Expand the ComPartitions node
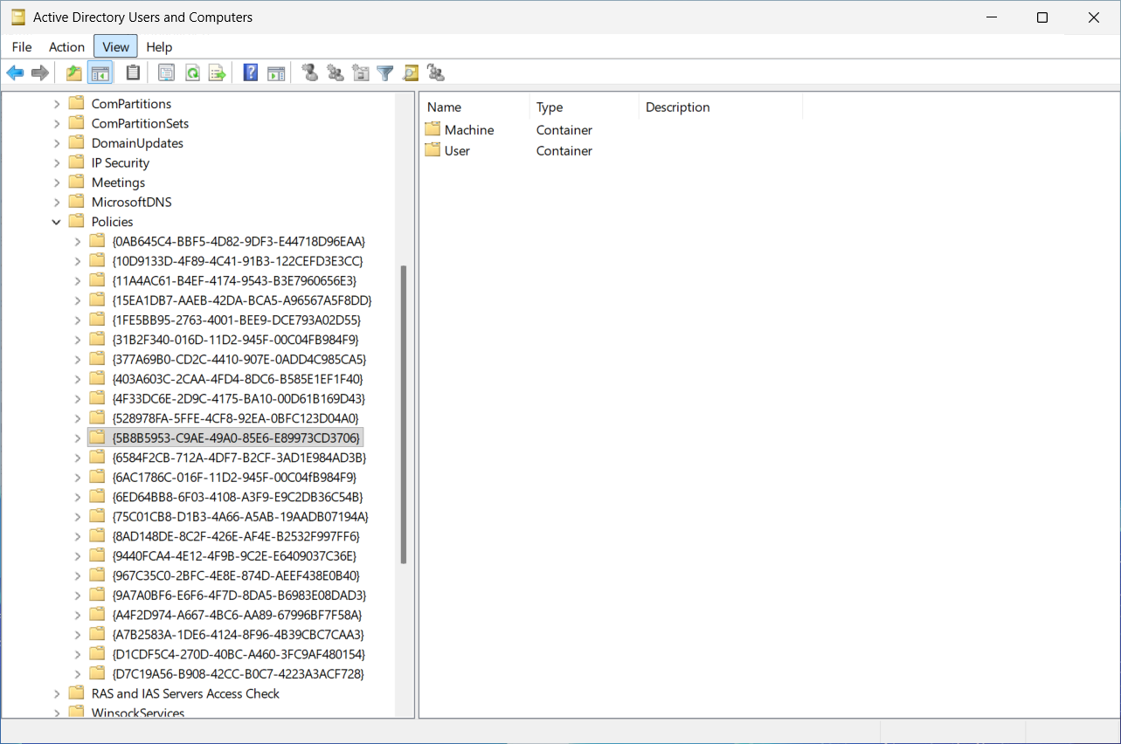 coord(57,104)
